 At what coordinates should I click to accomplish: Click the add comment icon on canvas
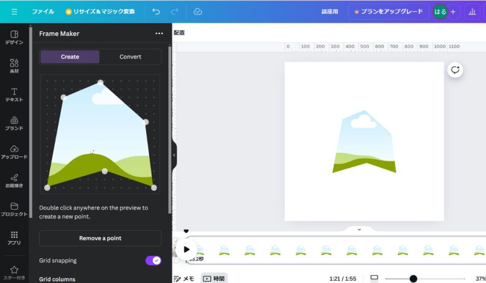click(x=455, y=70)
